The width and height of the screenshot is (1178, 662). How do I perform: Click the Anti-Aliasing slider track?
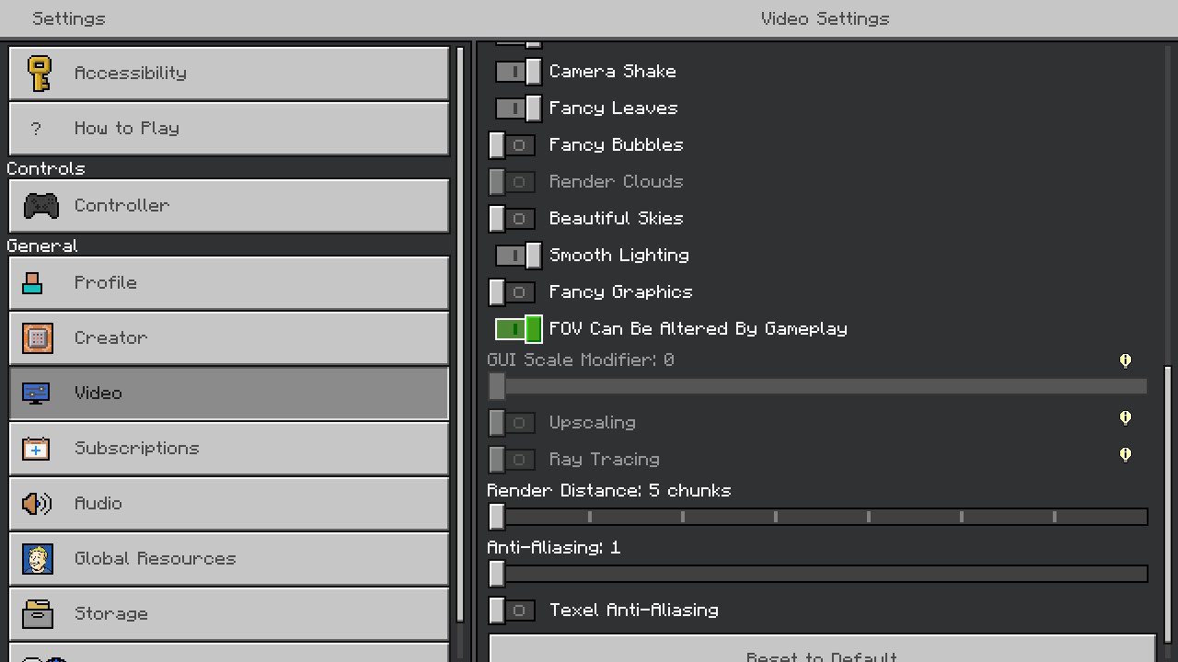coord(819,574)
